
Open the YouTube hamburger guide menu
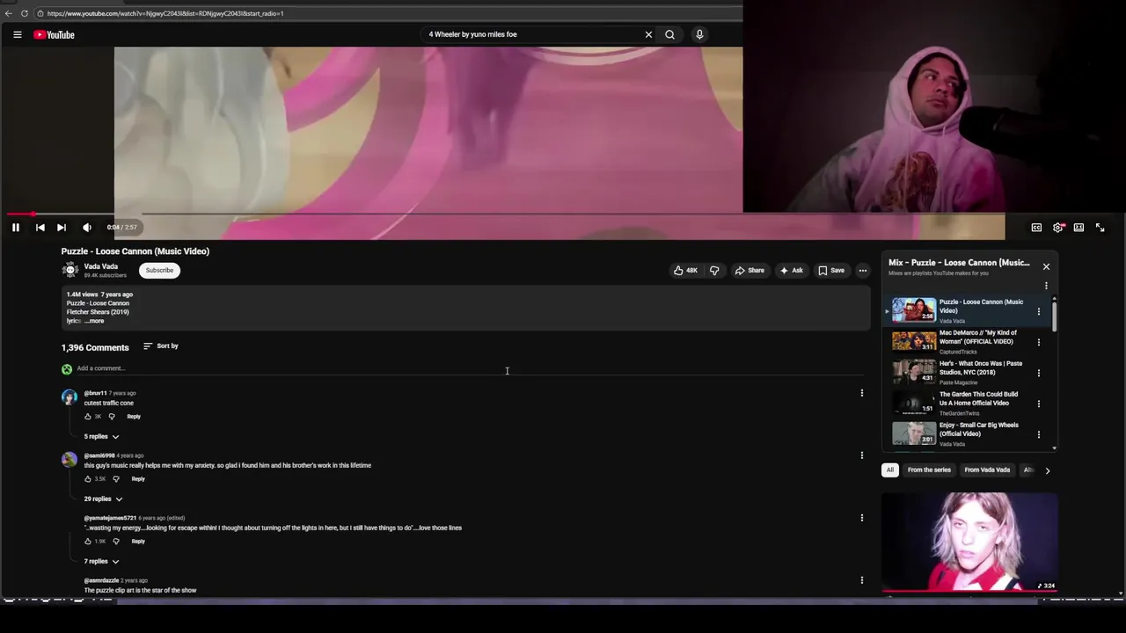(x=17, y=34)
